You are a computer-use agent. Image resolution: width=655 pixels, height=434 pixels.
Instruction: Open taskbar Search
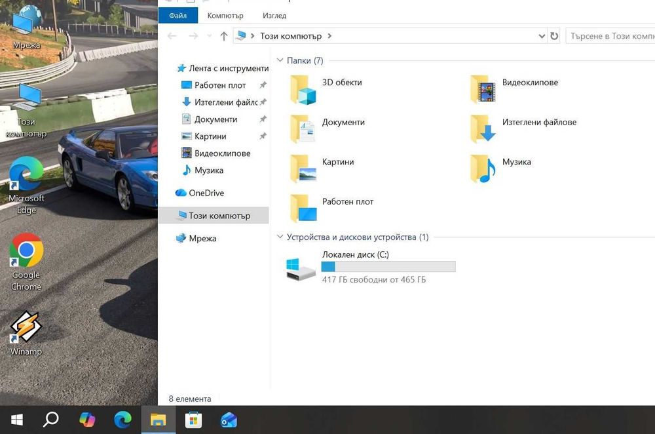pos(50,420)
